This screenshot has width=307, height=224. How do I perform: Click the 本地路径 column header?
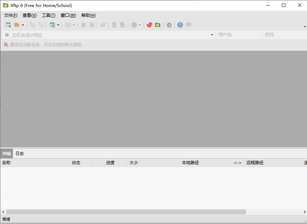(190, 162)
